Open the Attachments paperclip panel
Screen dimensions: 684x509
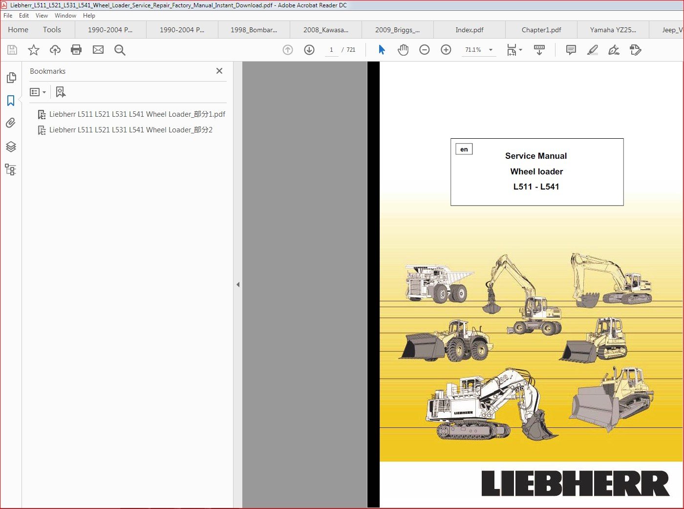point(11,123)
